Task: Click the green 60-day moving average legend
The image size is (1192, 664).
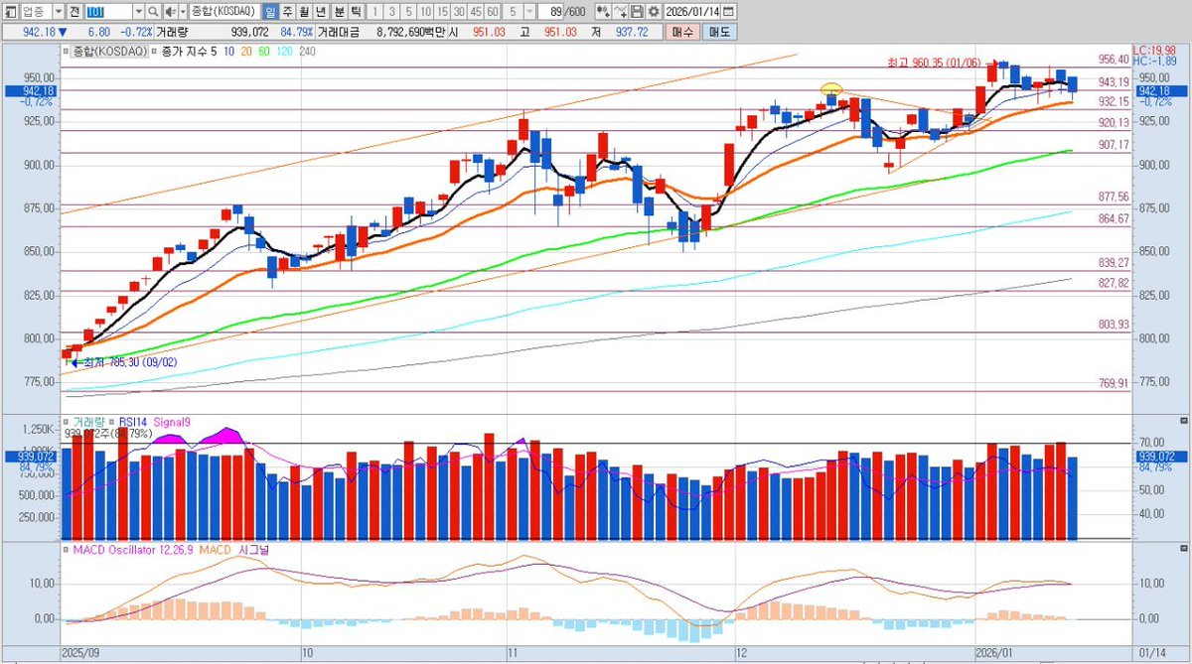Action: [263, 52]
